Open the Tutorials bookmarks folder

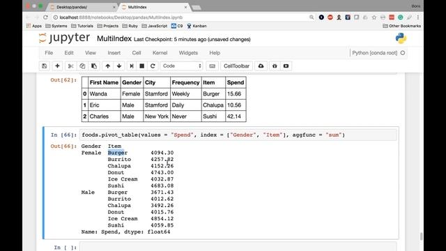click(x=82, y=26)
